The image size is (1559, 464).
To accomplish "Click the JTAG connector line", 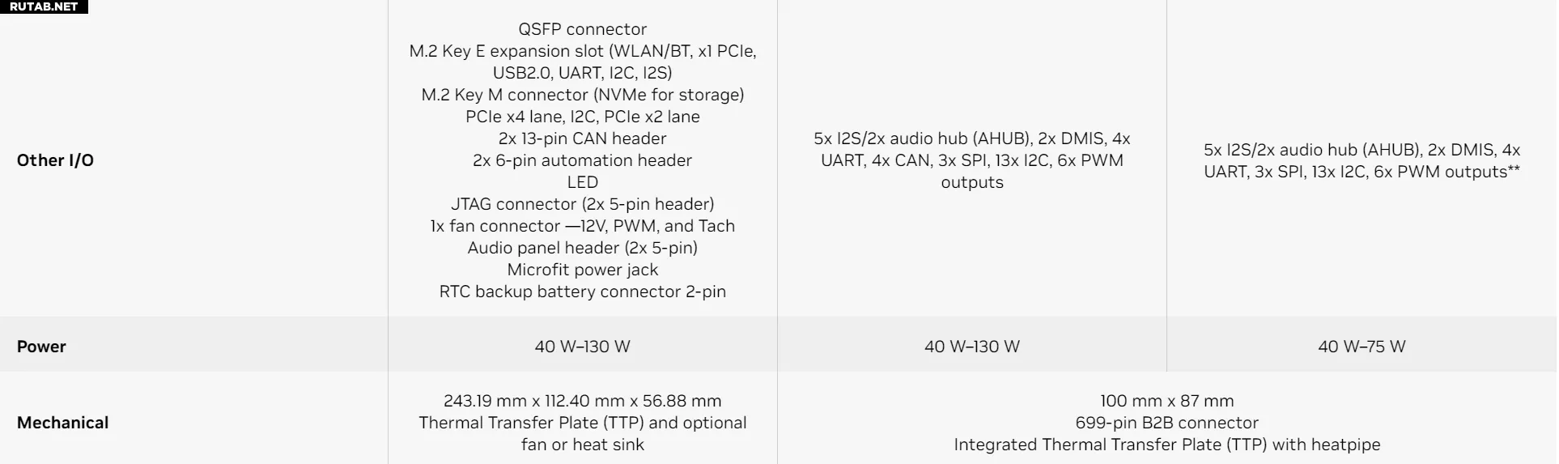I will click(x=583, y=204).
